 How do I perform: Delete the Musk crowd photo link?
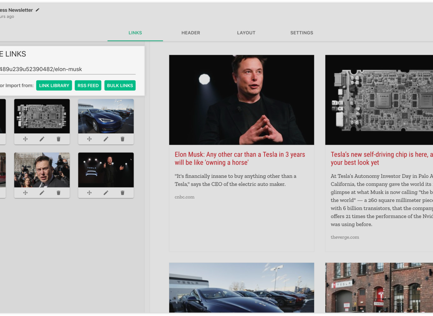(59, 193)
